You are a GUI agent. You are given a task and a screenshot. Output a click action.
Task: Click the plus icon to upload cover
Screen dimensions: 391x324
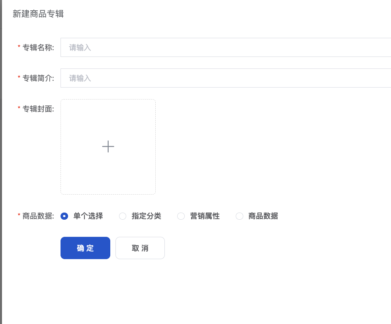coord(108,146)
